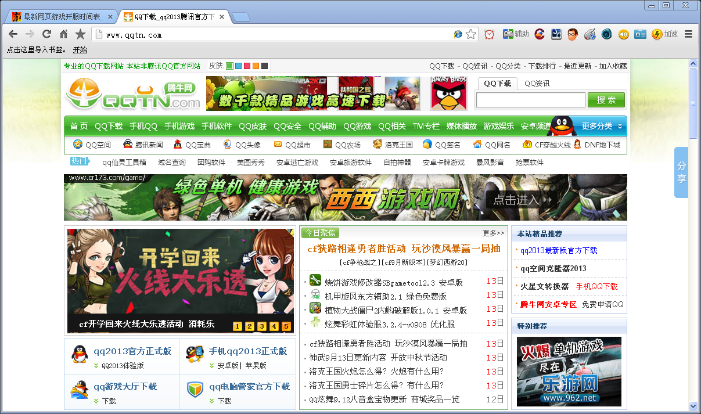Click the site search text box
This screenshot has height=414, width=701.
(531, 100)
